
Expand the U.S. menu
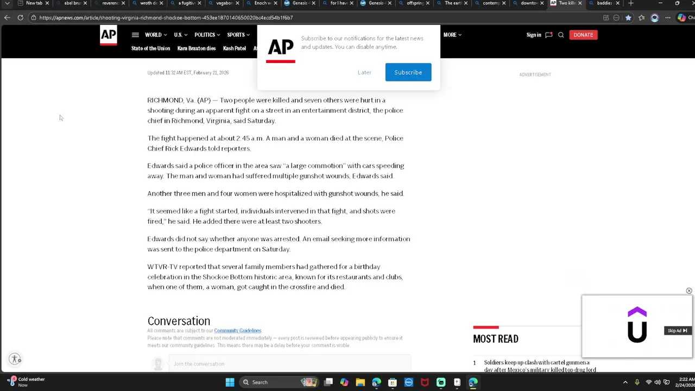pos(180,35)
